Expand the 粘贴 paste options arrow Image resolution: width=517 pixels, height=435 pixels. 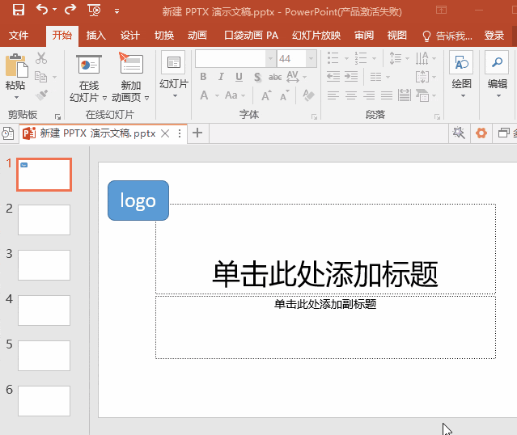(16, 98)
